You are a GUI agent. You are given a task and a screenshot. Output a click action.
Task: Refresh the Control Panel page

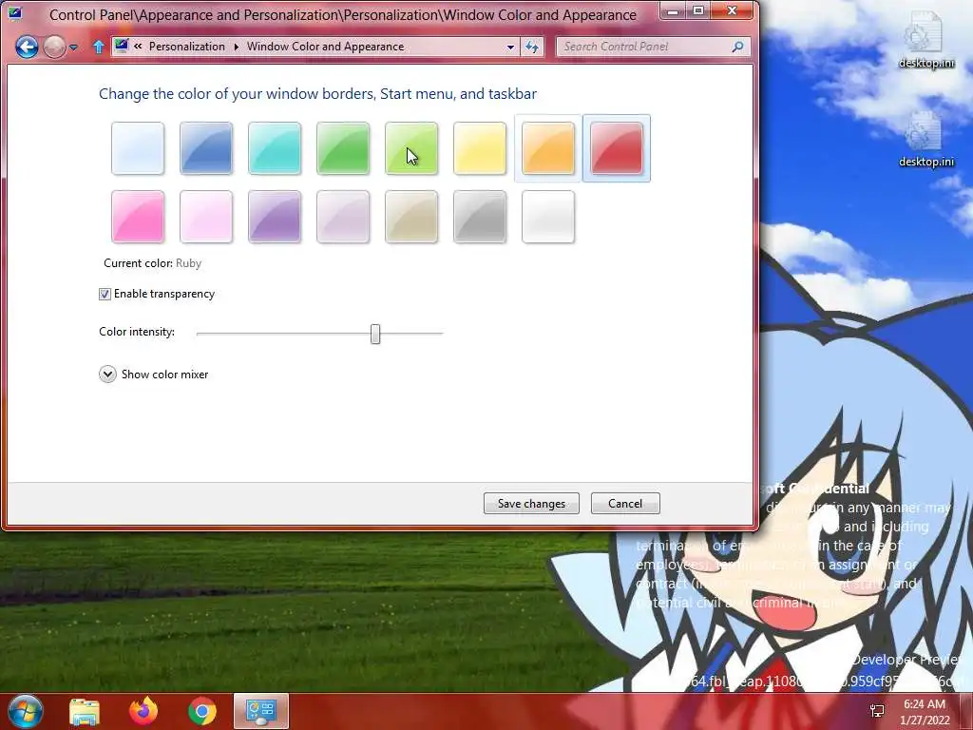pyautogui.click(x=532, y=47)
